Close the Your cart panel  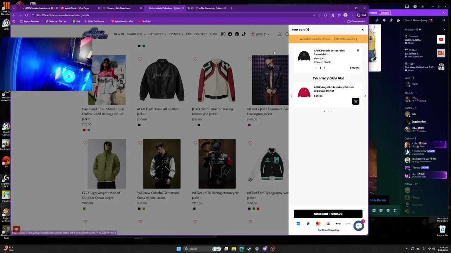[x=362, y=30]
